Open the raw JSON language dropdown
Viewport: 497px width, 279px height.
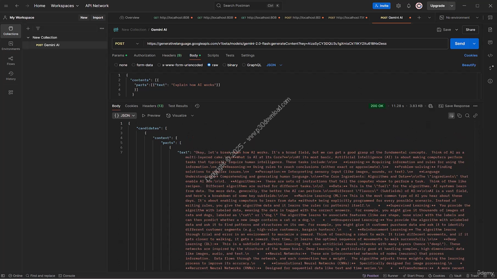pyautogui.click(x=274, y=65)
